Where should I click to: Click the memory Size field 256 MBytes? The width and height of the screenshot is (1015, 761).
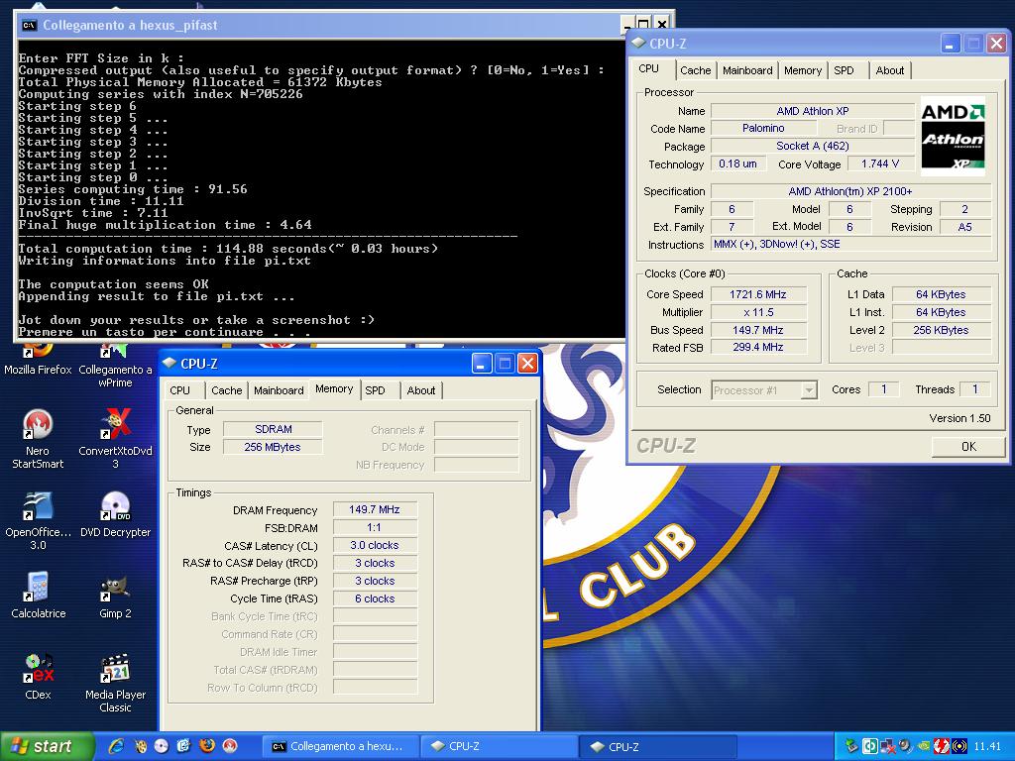tap(274, 447)
